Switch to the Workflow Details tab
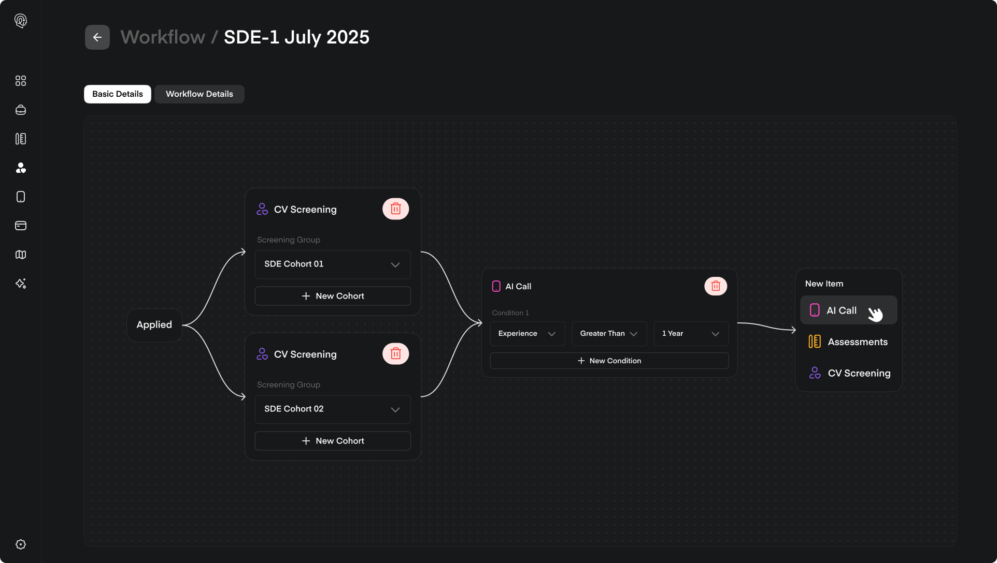The height and width of the screenshot is (563, 997). click(x=199, y=94)
